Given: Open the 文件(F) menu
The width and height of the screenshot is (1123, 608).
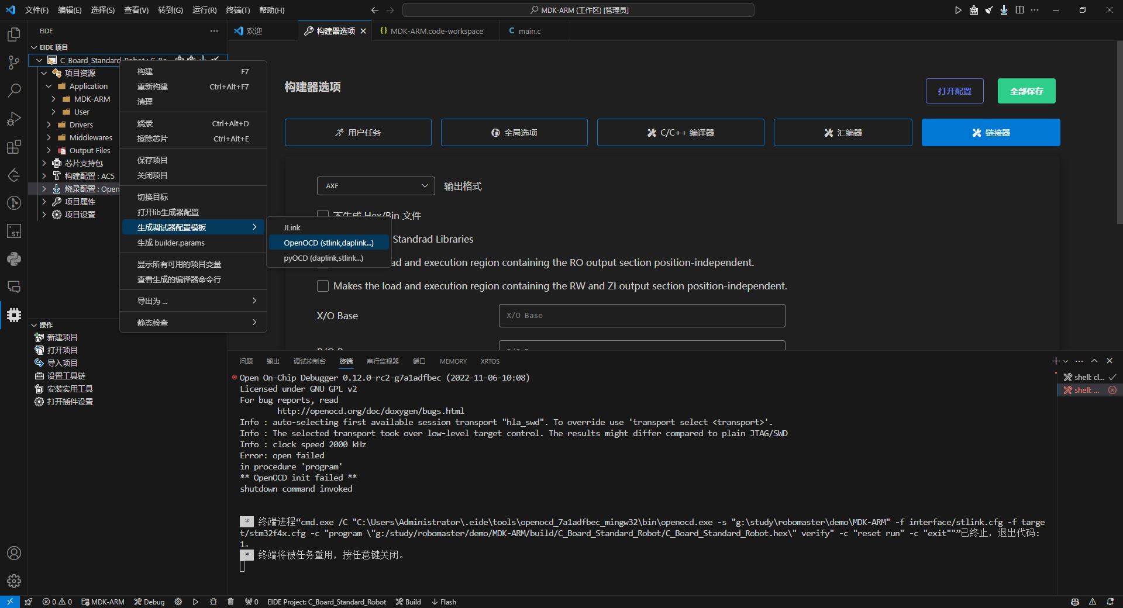Looking at the screenshot, I should pos(37,10).
